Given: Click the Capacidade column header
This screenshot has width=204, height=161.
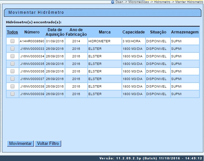Looking at the screenshot, I should point(133,32).
